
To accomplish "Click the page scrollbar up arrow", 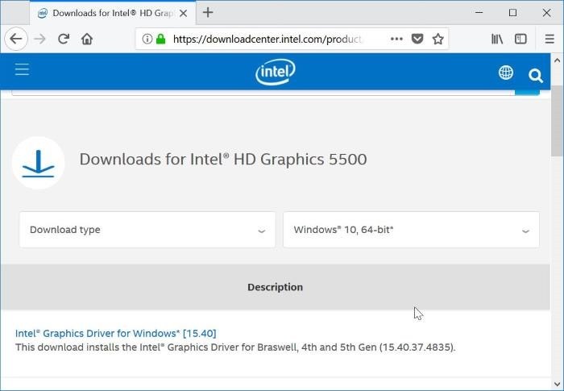I will [x=557, y=60].
